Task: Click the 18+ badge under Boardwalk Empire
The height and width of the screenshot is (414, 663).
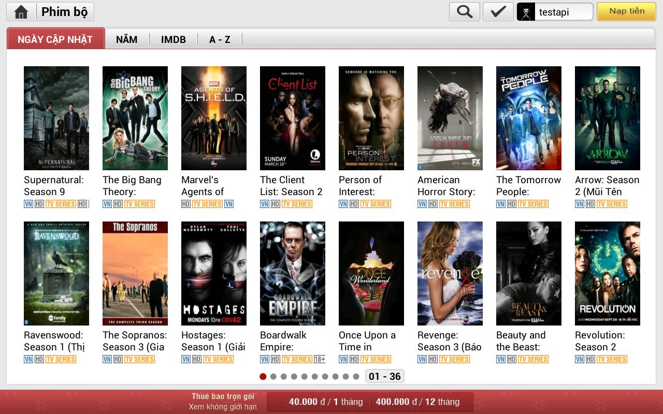Action: (319, 359)
